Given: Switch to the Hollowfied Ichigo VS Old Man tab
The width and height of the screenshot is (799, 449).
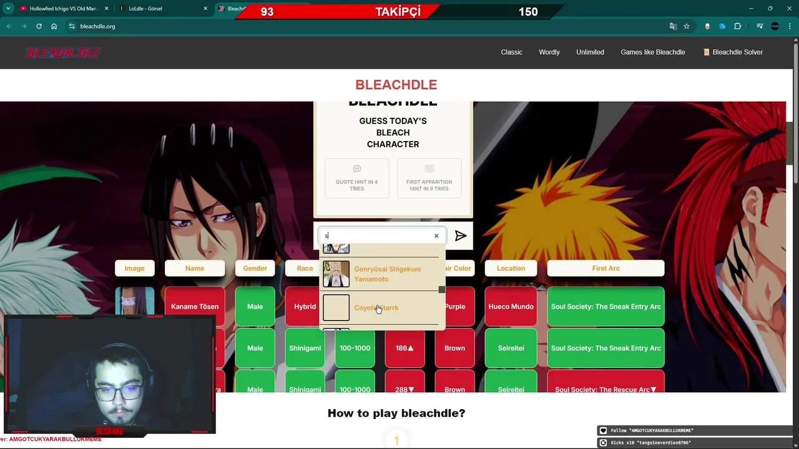Looking at the screenshot, I should (x=63, y=9).
